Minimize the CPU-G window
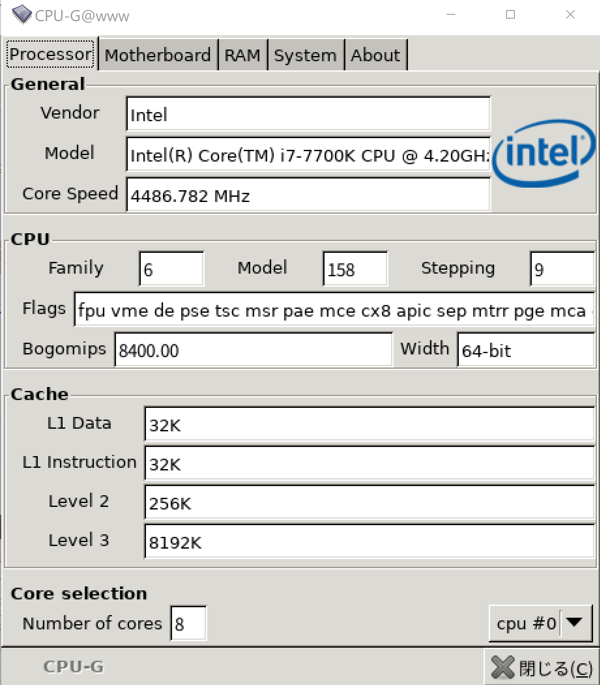Viewport: 600px width, 685px height. [x=451, y=14]
